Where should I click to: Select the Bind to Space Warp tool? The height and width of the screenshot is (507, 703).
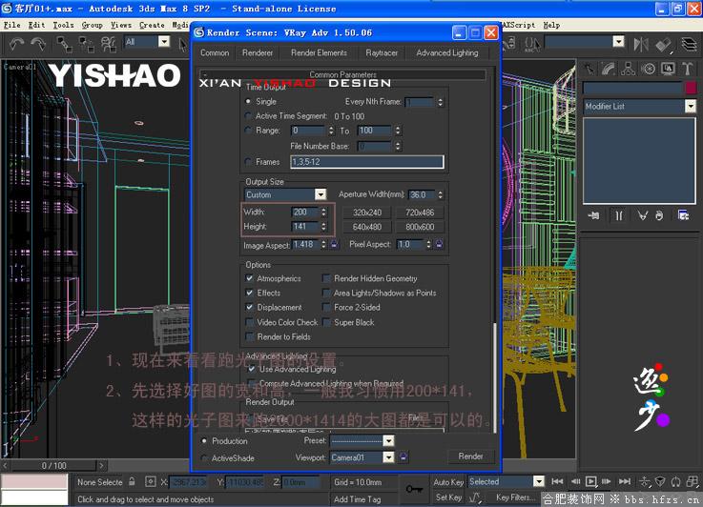(x=108, y=45)
